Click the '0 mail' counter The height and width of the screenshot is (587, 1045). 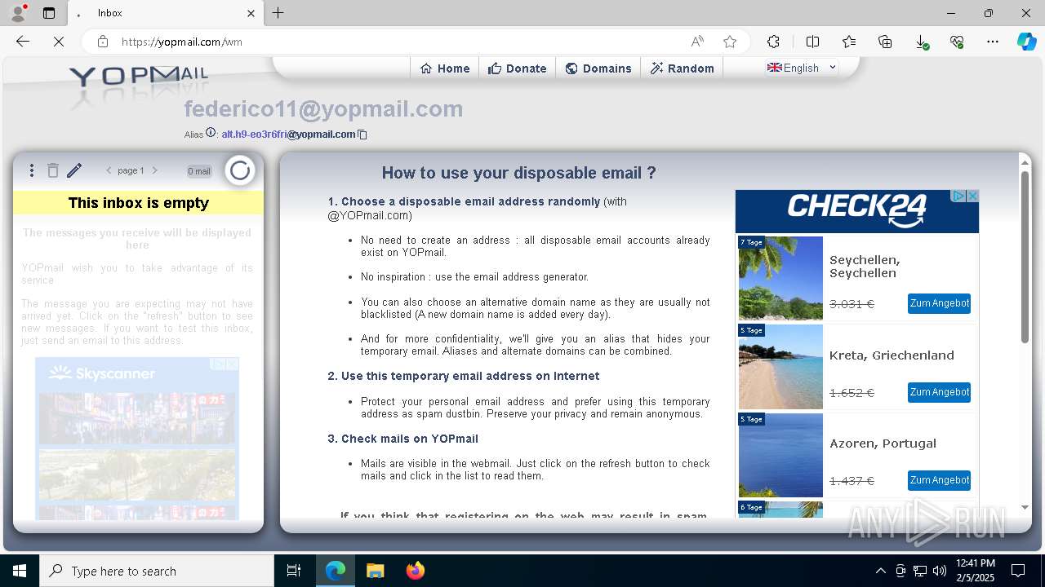[x=199, y=171]
